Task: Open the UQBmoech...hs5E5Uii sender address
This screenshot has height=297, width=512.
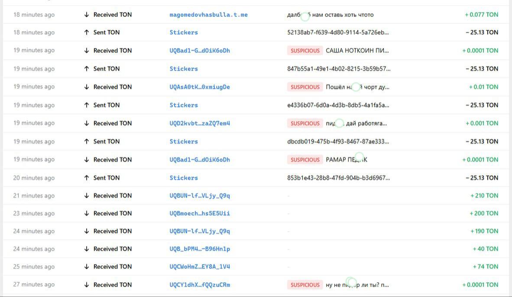Action: [200, 213]
